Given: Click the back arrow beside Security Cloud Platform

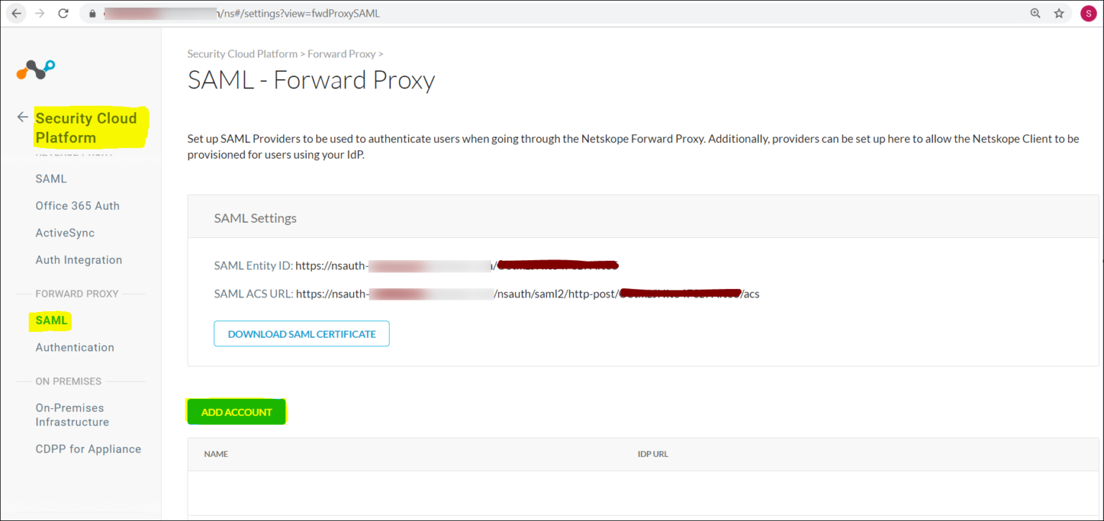Looking at the screenshot, I should click(22, 116).
